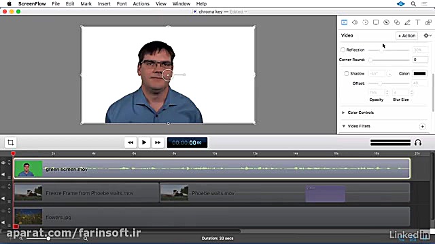
Task: Click the red playhead marker on ruler
Action: 13,153
